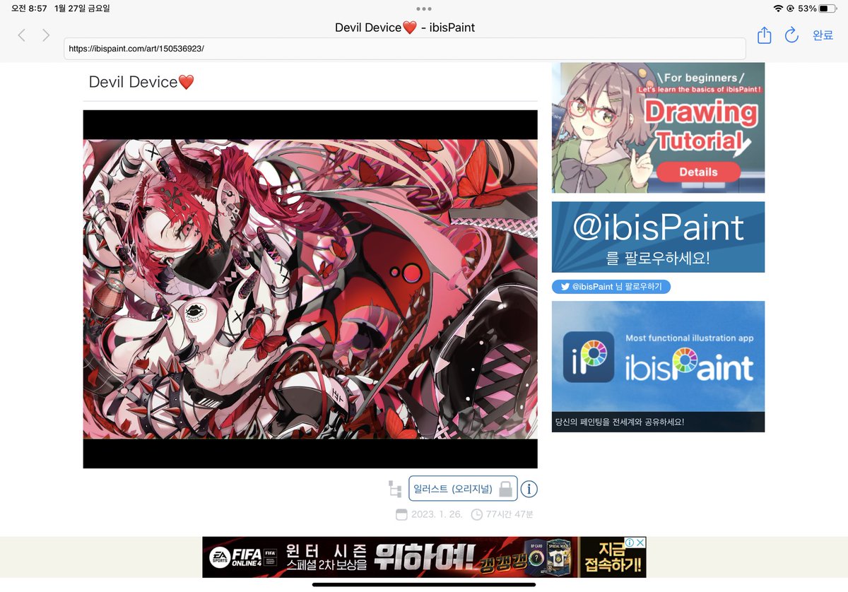Click the Details button on tutorial banner
The width and height of the screenshot is (848, 592).
tap(698, 172)
